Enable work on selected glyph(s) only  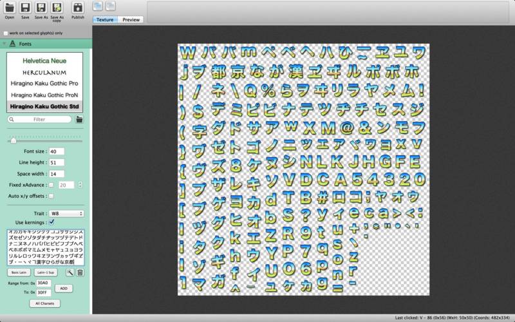6,33
